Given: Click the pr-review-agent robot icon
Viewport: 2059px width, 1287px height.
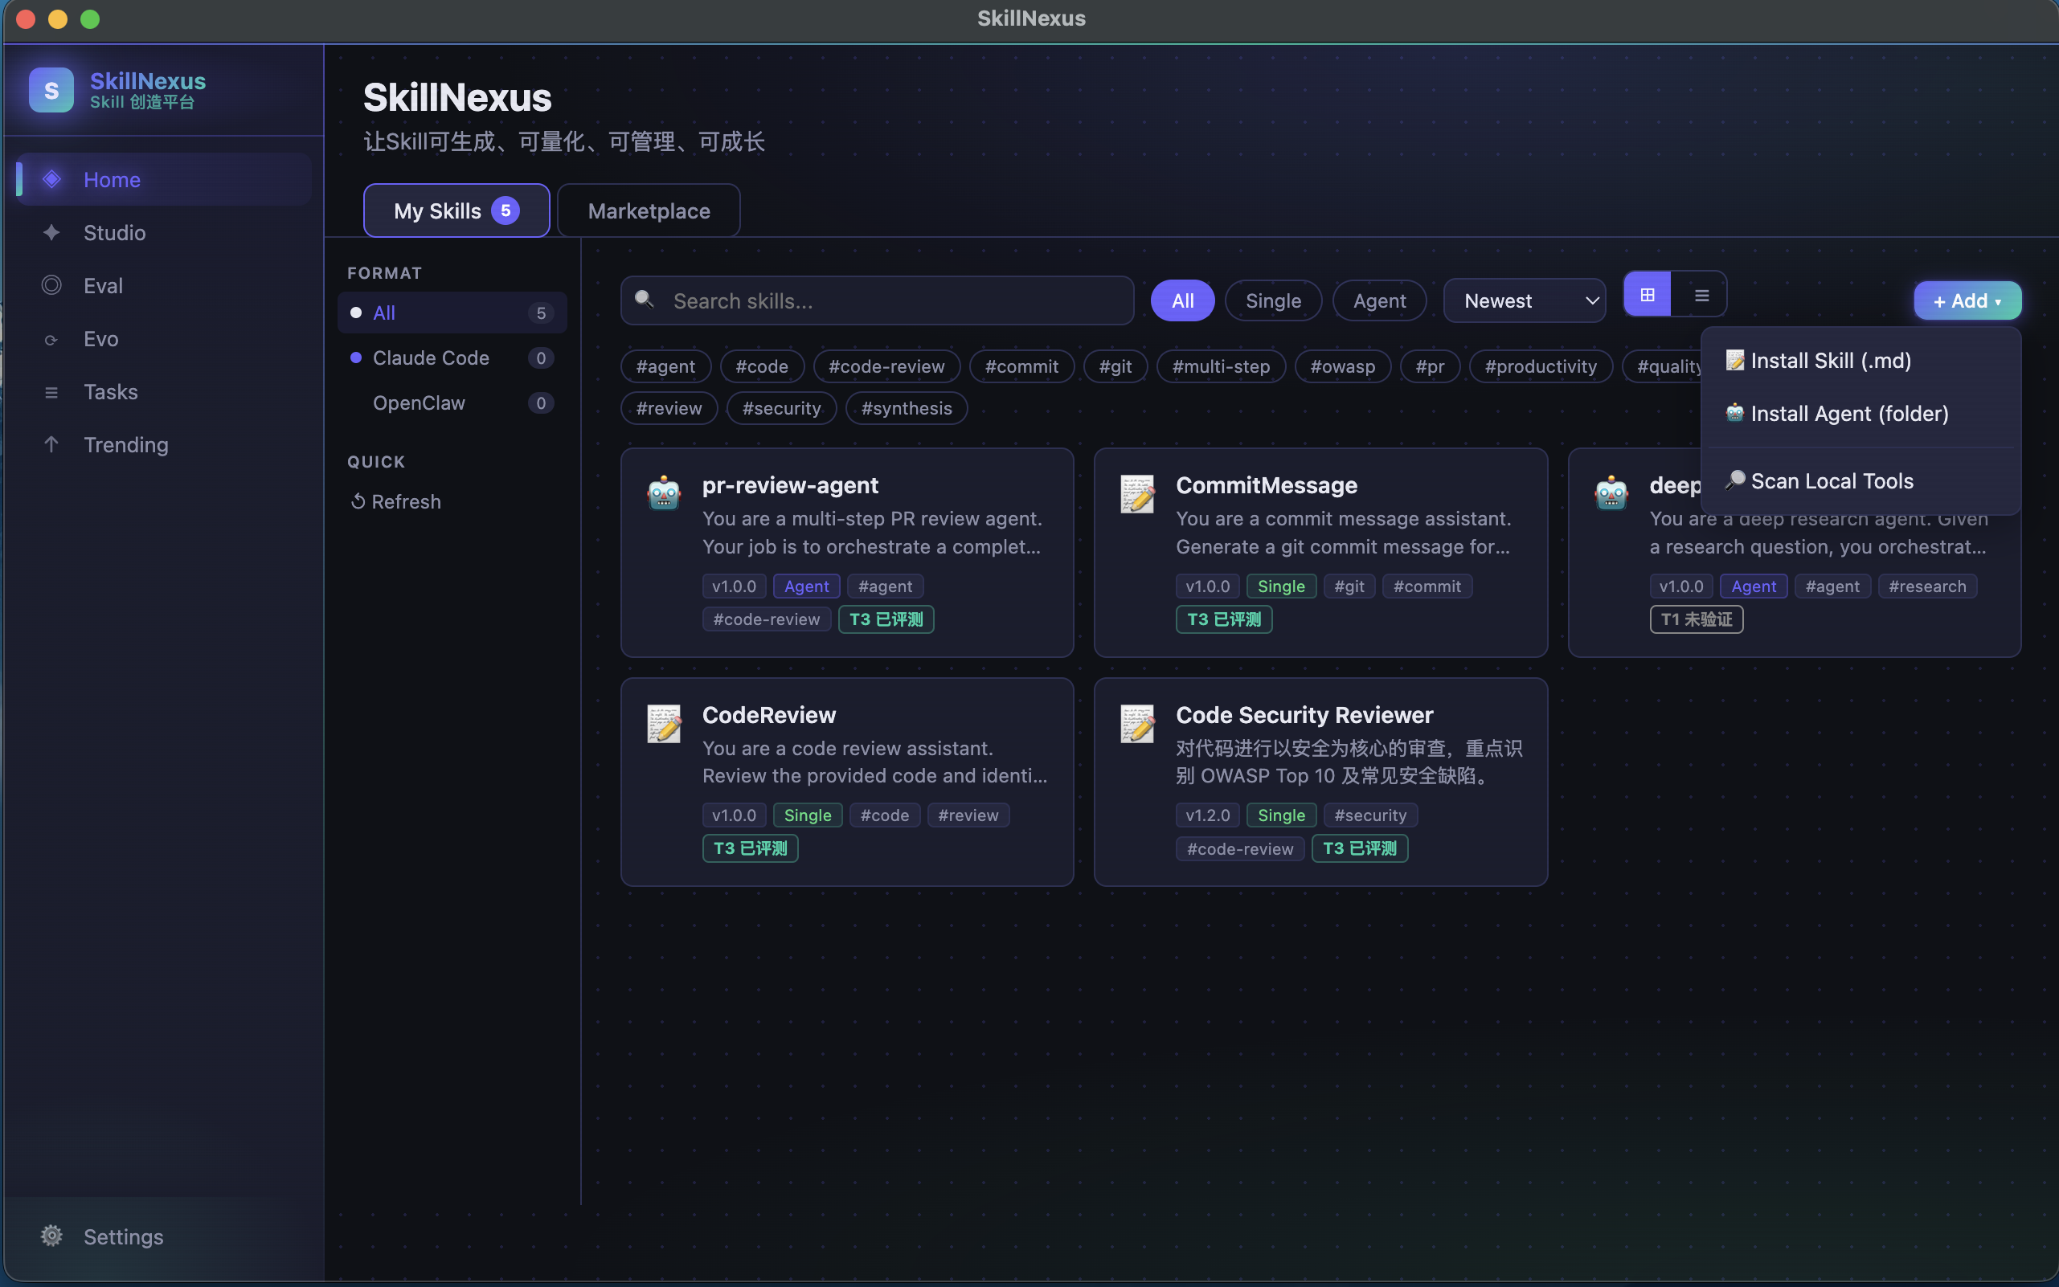Looking at the screenshot, I should point(663,492).
